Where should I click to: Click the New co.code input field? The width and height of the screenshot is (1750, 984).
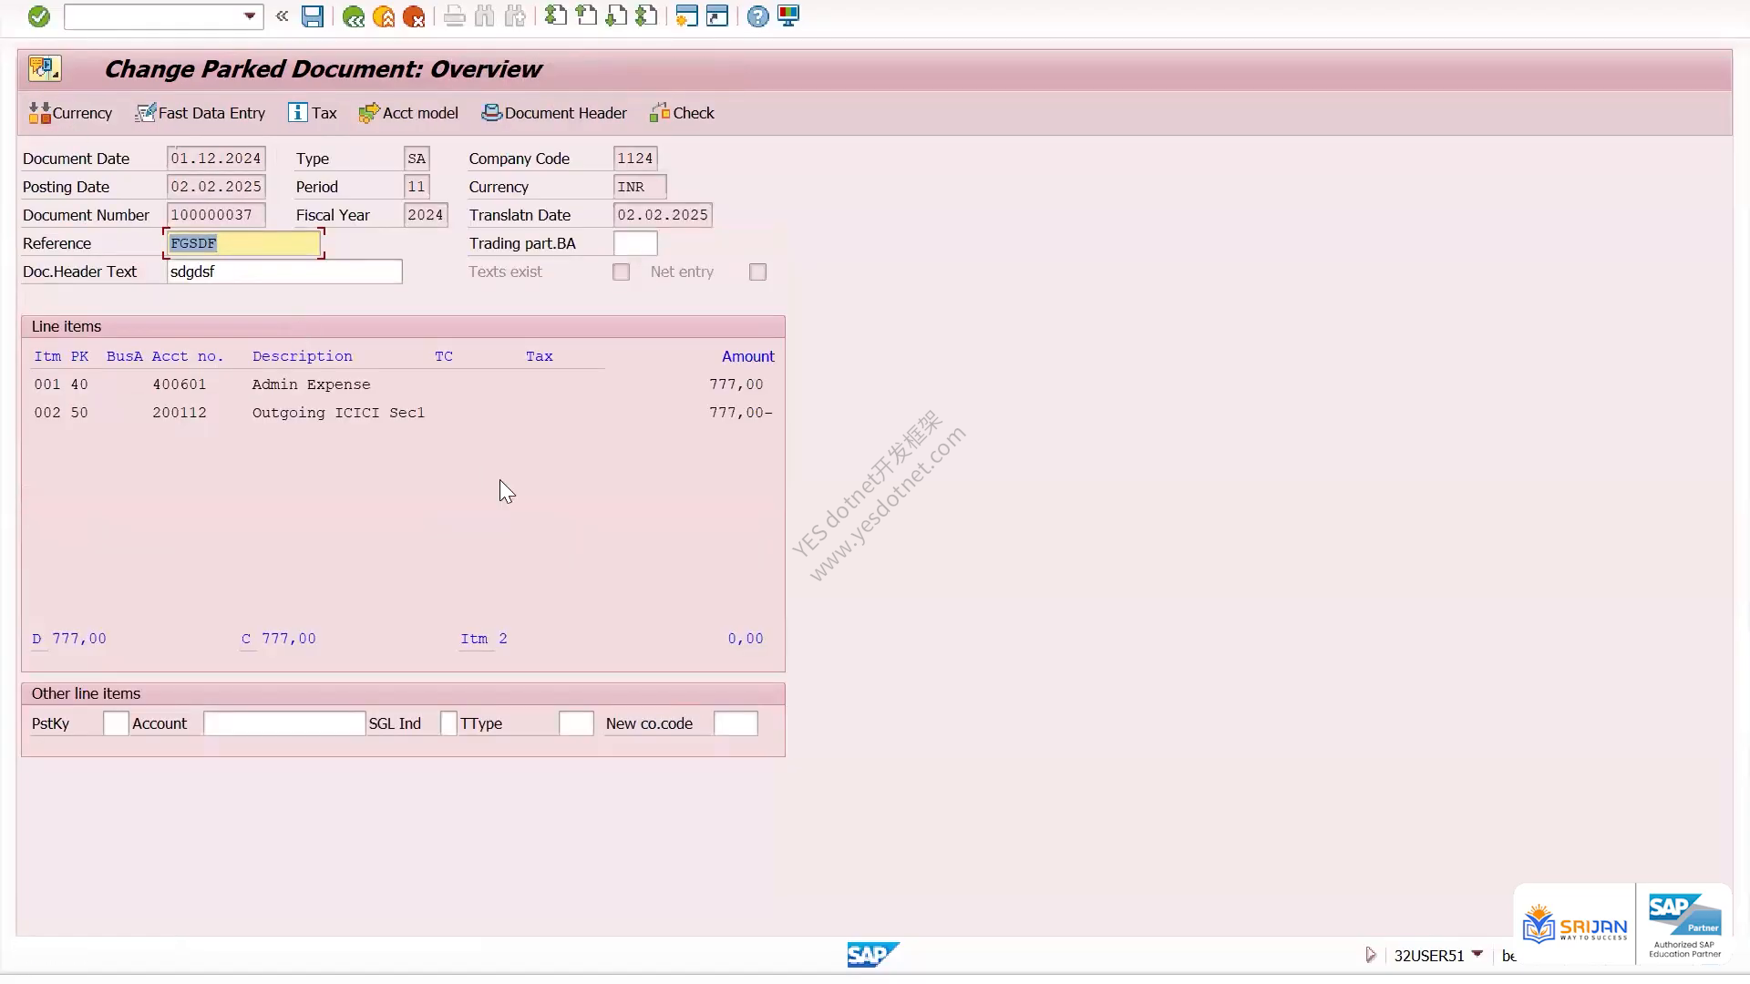(x=736, y=723)
